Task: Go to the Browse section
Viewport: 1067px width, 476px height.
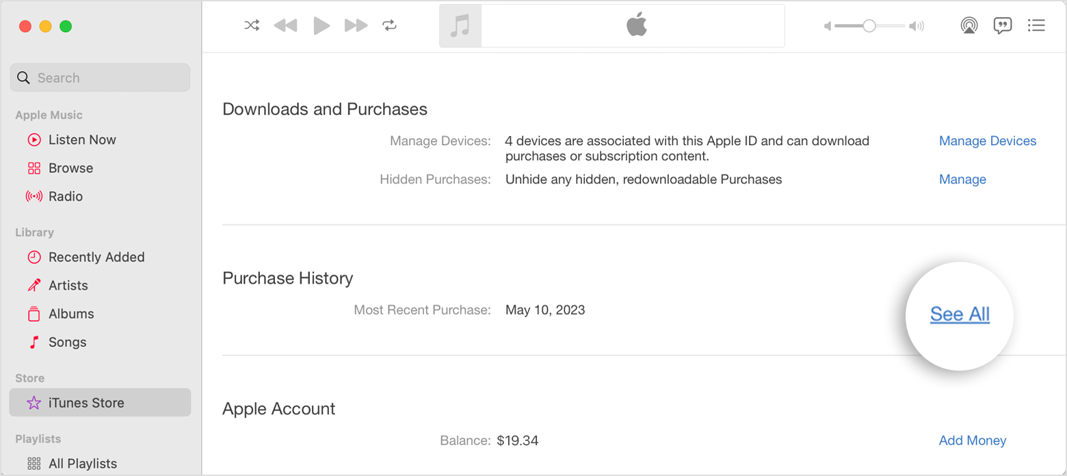Action: pyautogui.click(x=70, y=168)
